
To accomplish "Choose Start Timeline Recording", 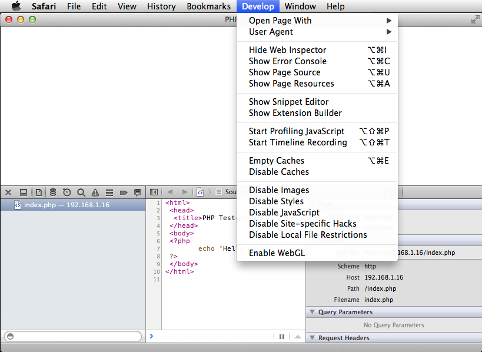I will 317,142.
